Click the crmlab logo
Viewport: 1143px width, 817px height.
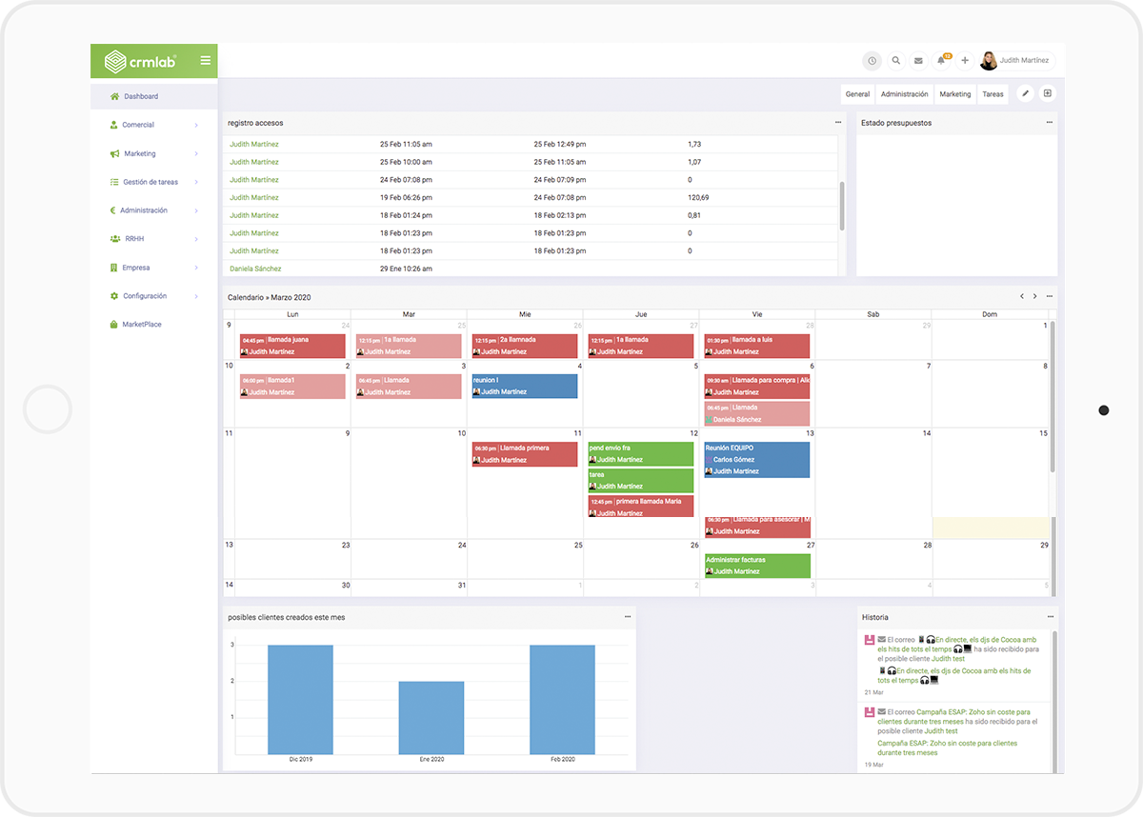(x=140, y=61)
